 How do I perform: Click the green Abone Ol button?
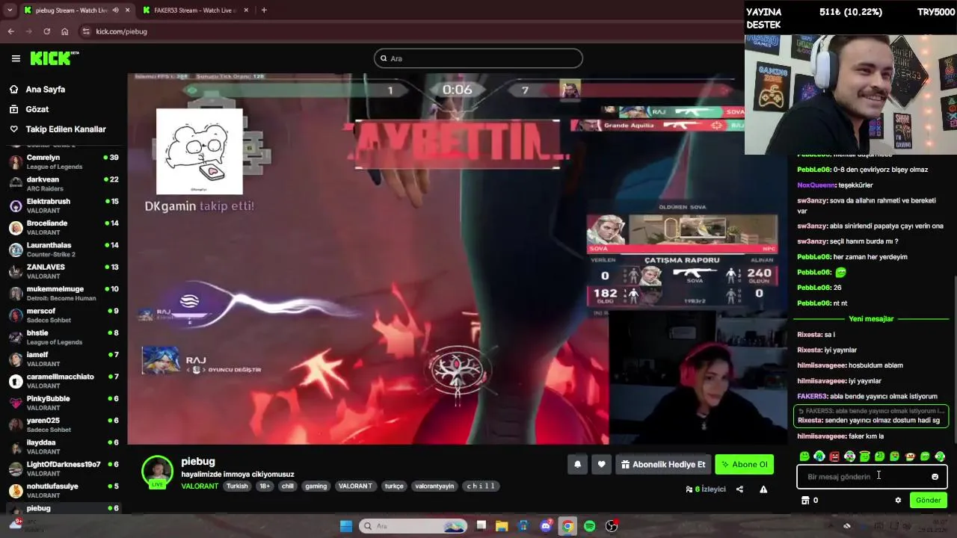click(x=744, y=464)
